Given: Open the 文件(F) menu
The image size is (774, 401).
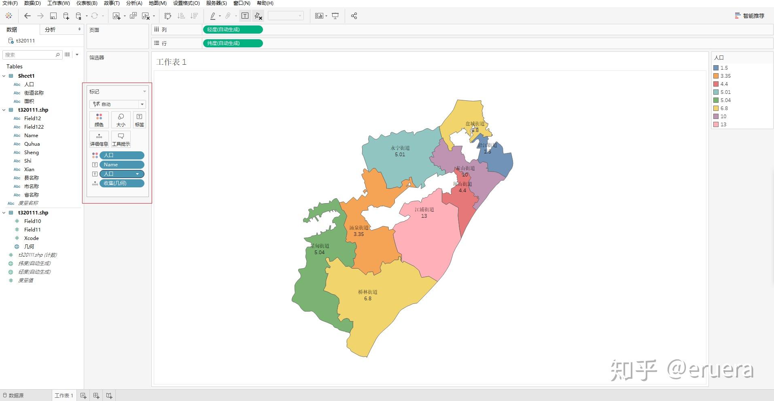Looking at the screenshot, I should pyautogui.click(x=10, y=3).
